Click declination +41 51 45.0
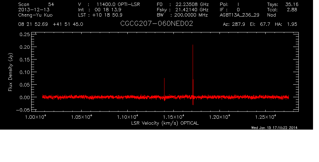Image resolution: width=319 pixels, height=162 pixels. [68, 24]
